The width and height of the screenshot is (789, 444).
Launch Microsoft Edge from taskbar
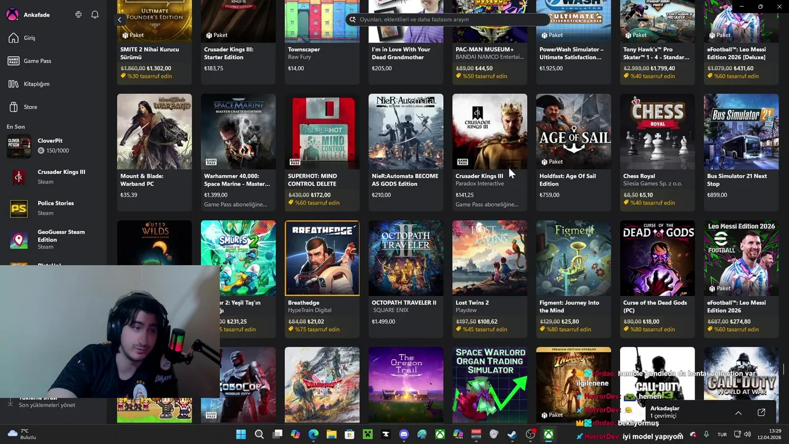click(313, 435)
